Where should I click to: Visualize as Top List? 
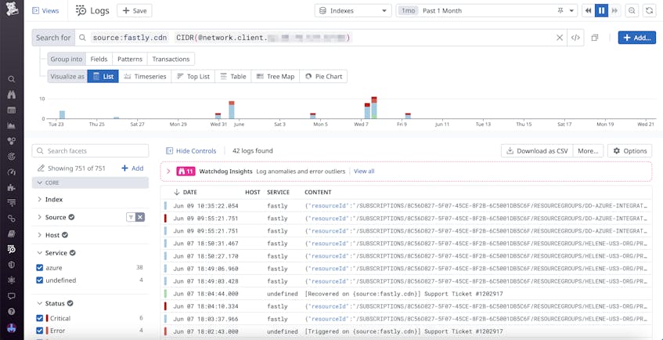pyautogui.click(x=193, y=77)
